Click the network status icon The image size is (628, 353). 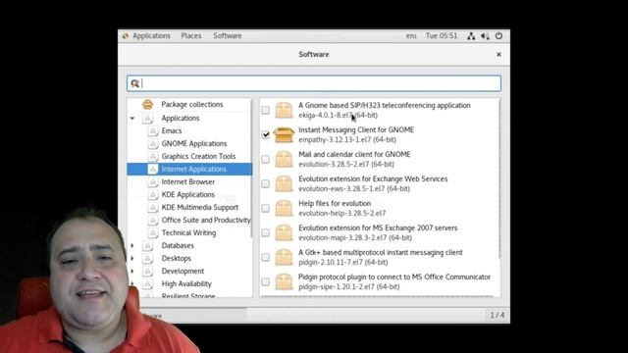click(x=471, y=36)
